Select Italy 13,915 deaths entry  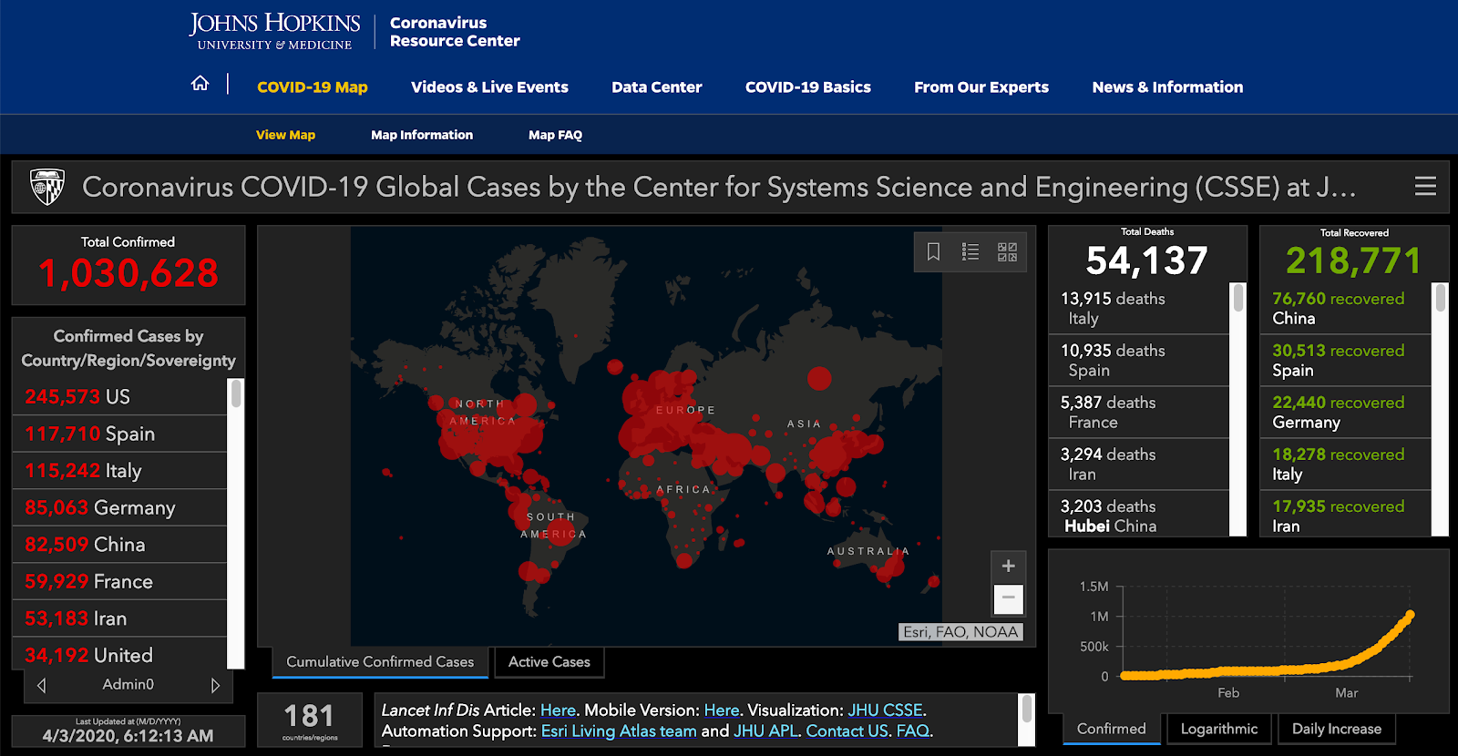tap(1139, 309)
